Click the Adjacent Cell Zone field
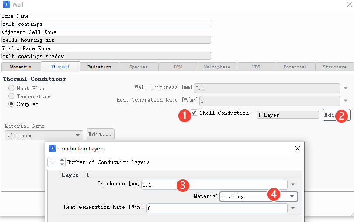 [106, 40]
